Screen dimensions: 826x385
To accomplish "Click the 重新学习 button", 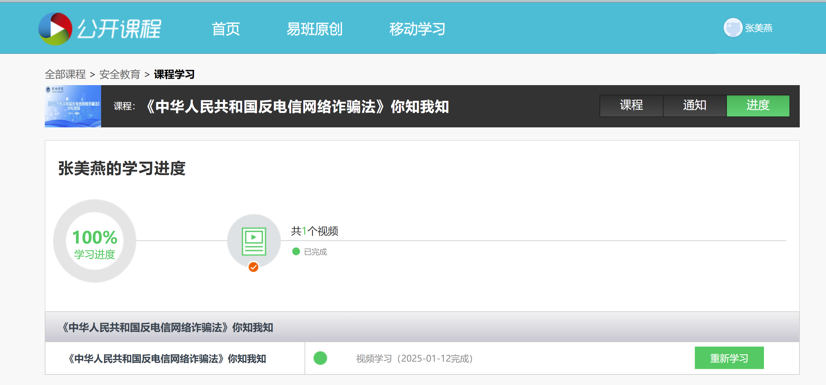I will [x=729, y=358].
